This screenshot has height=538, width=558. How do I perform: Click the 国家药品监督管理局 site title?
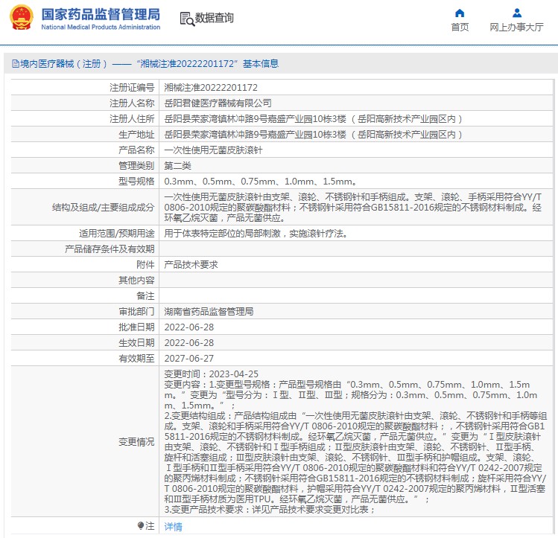[x=101, y=14]
